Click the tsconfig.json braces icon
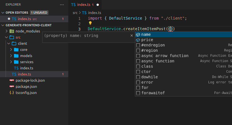The image size is (232, 125). tap(12, 93)
